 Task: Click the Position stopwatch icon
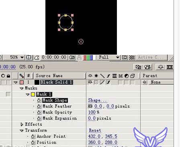[x=33, y=143]
